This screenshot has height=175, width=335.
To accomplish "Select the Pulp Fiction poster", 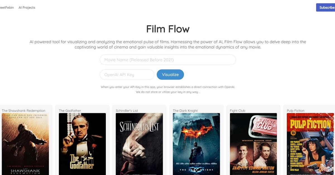I will [310, 144].
